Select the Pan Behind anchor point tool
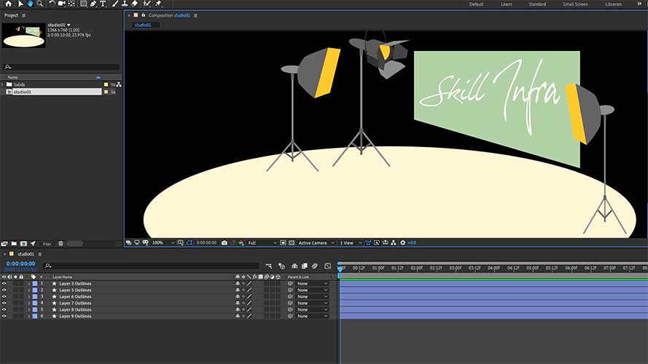The width and height of the screenshot is (648, 364). [x=71, y=4]
